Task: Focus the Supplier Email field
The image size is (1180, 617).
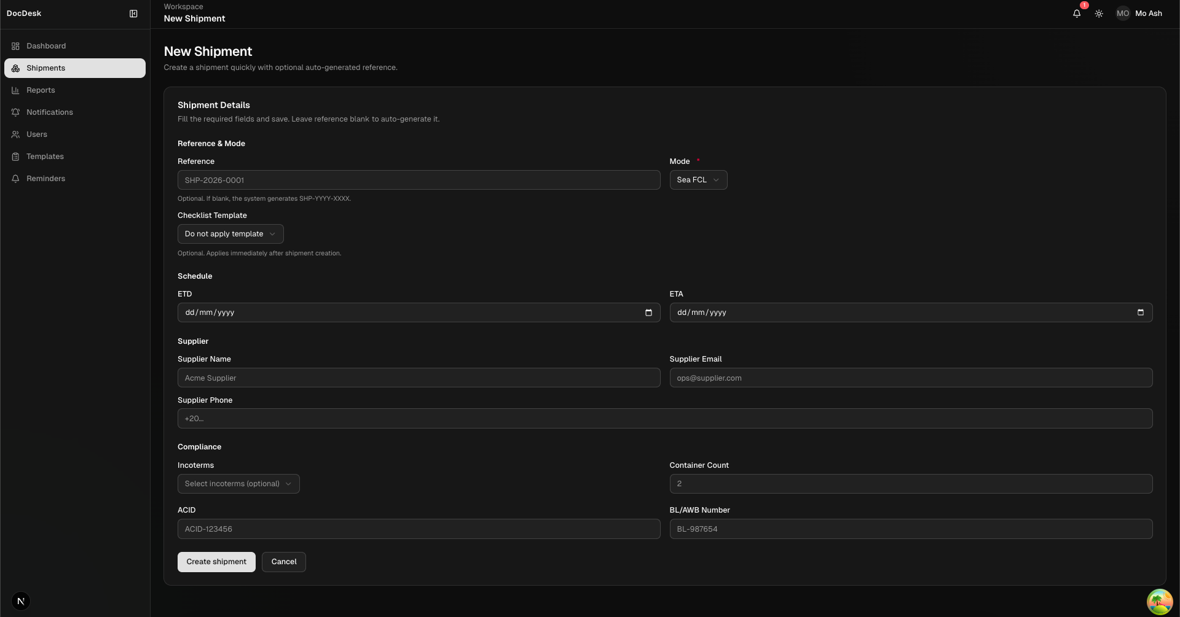Action: tap(911, 378)
